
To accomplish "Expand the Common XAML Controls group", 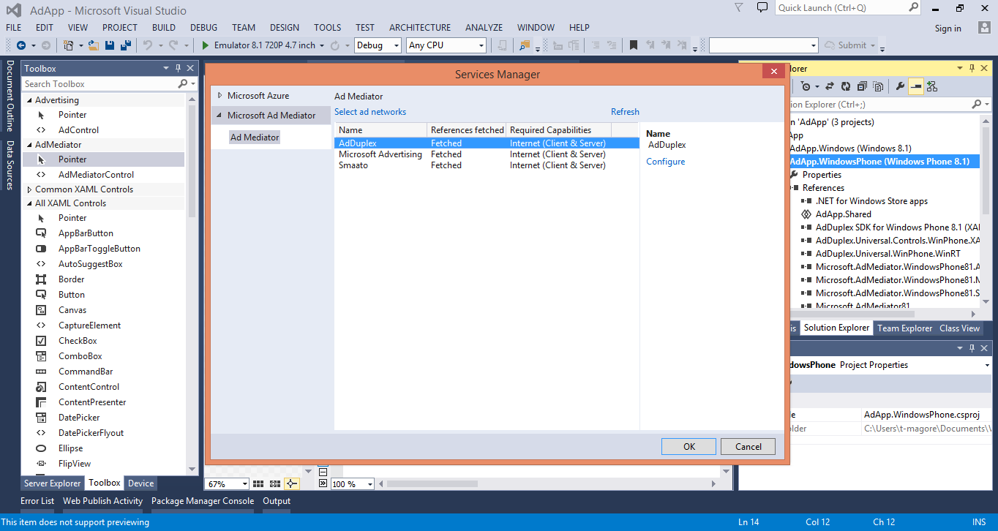I will pos(29,189).
